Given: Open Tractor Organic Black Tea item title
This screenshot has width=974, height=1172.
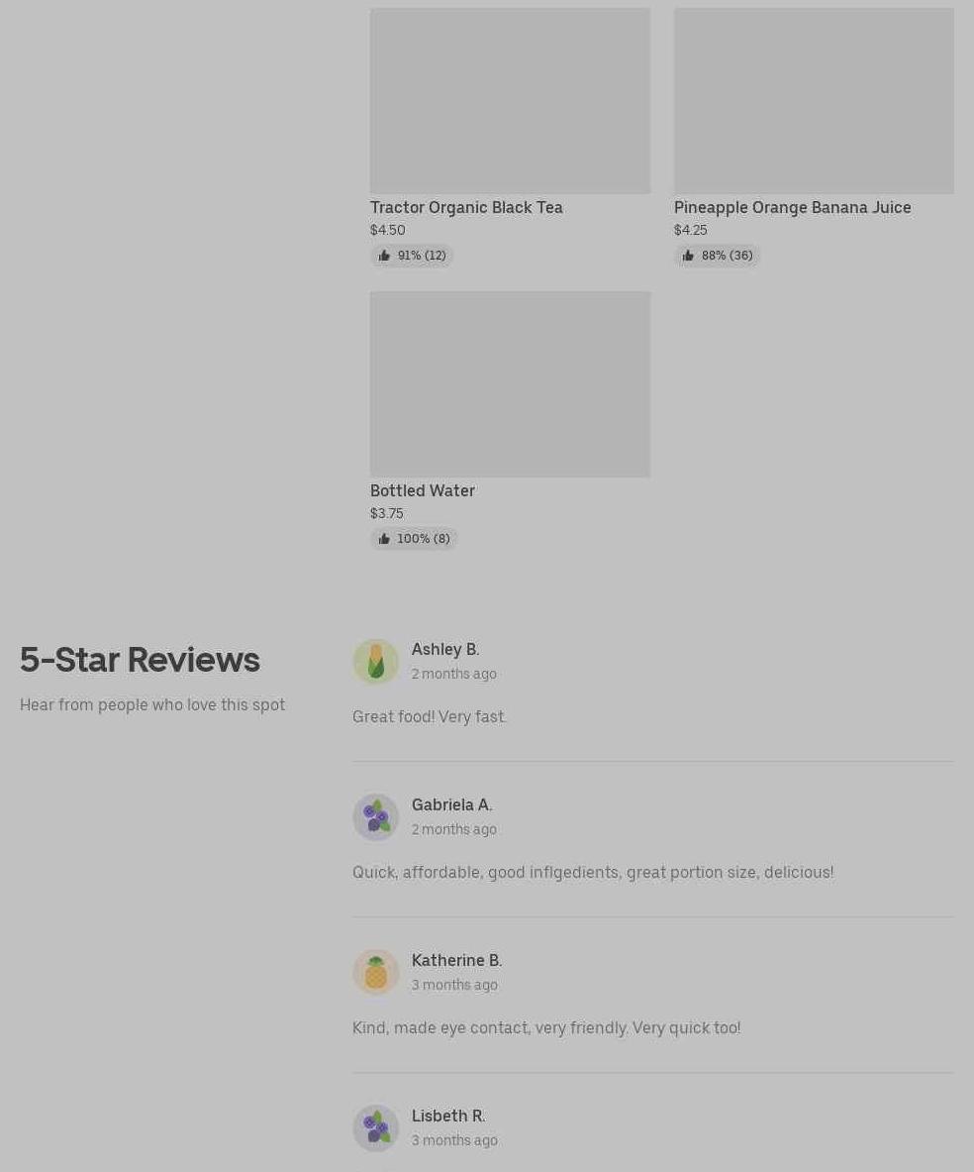Looking at the screenshot, I should point(467,208).
